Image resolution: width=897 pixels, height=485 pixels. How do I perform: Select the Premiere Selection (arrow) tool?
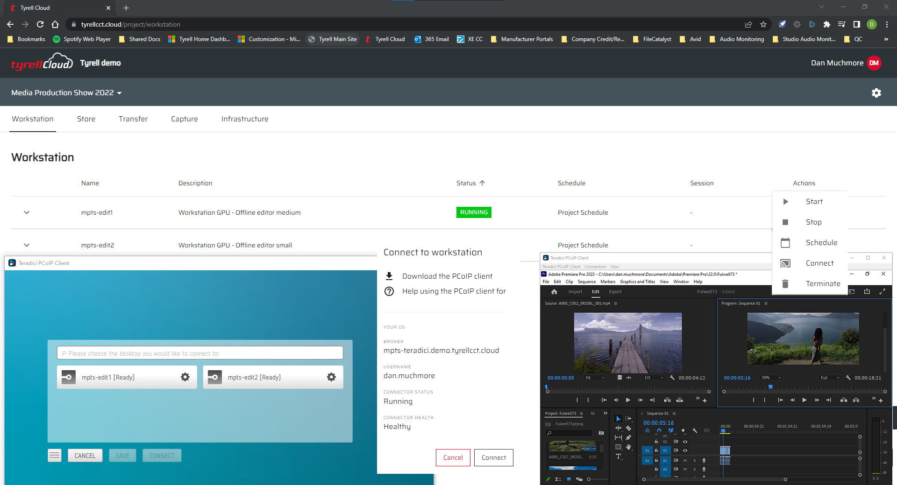(x=618, y=419)
